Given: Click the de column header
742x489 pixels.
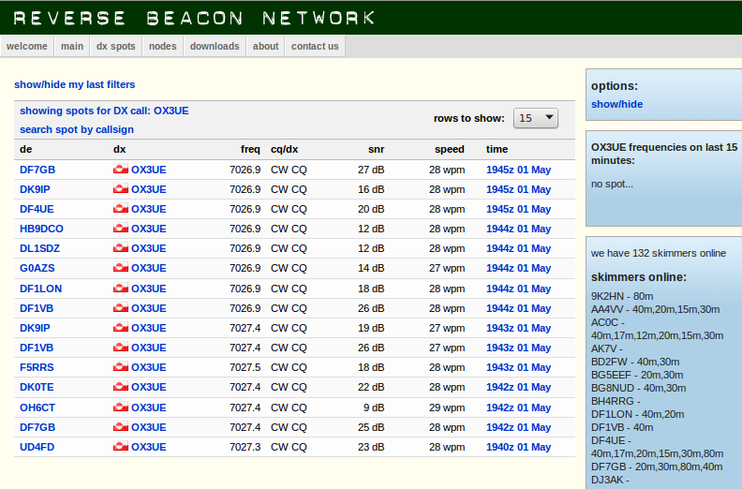Looking at the screenshot, I should 26,149.
